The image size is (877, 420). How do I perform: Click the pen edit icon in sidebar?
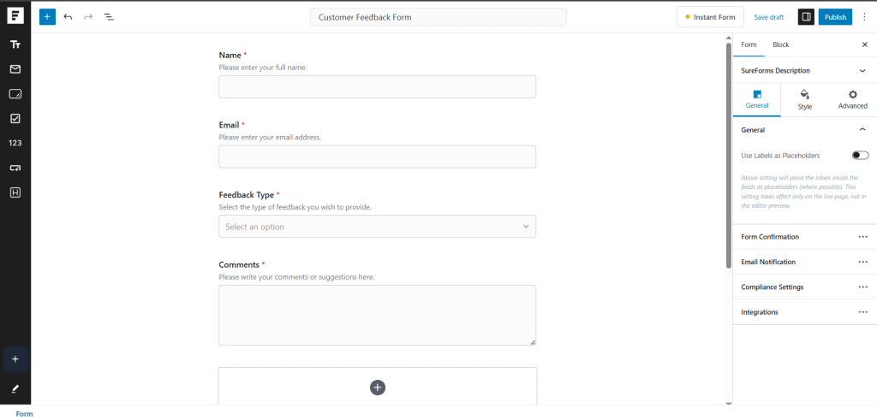[15, 388]
